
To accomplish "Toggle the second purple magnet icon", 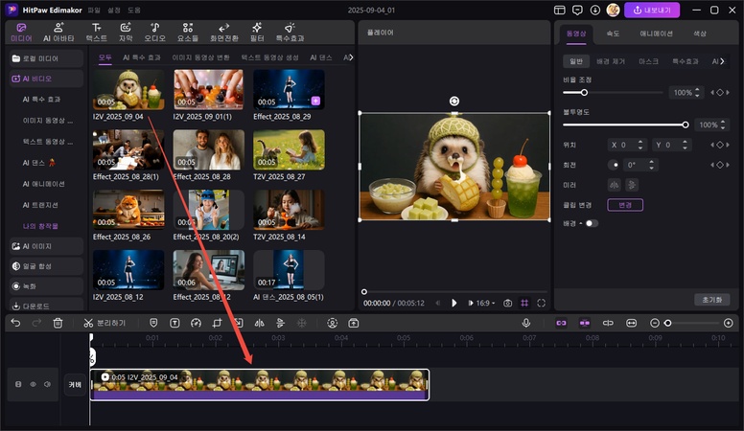I will (585, 323).
